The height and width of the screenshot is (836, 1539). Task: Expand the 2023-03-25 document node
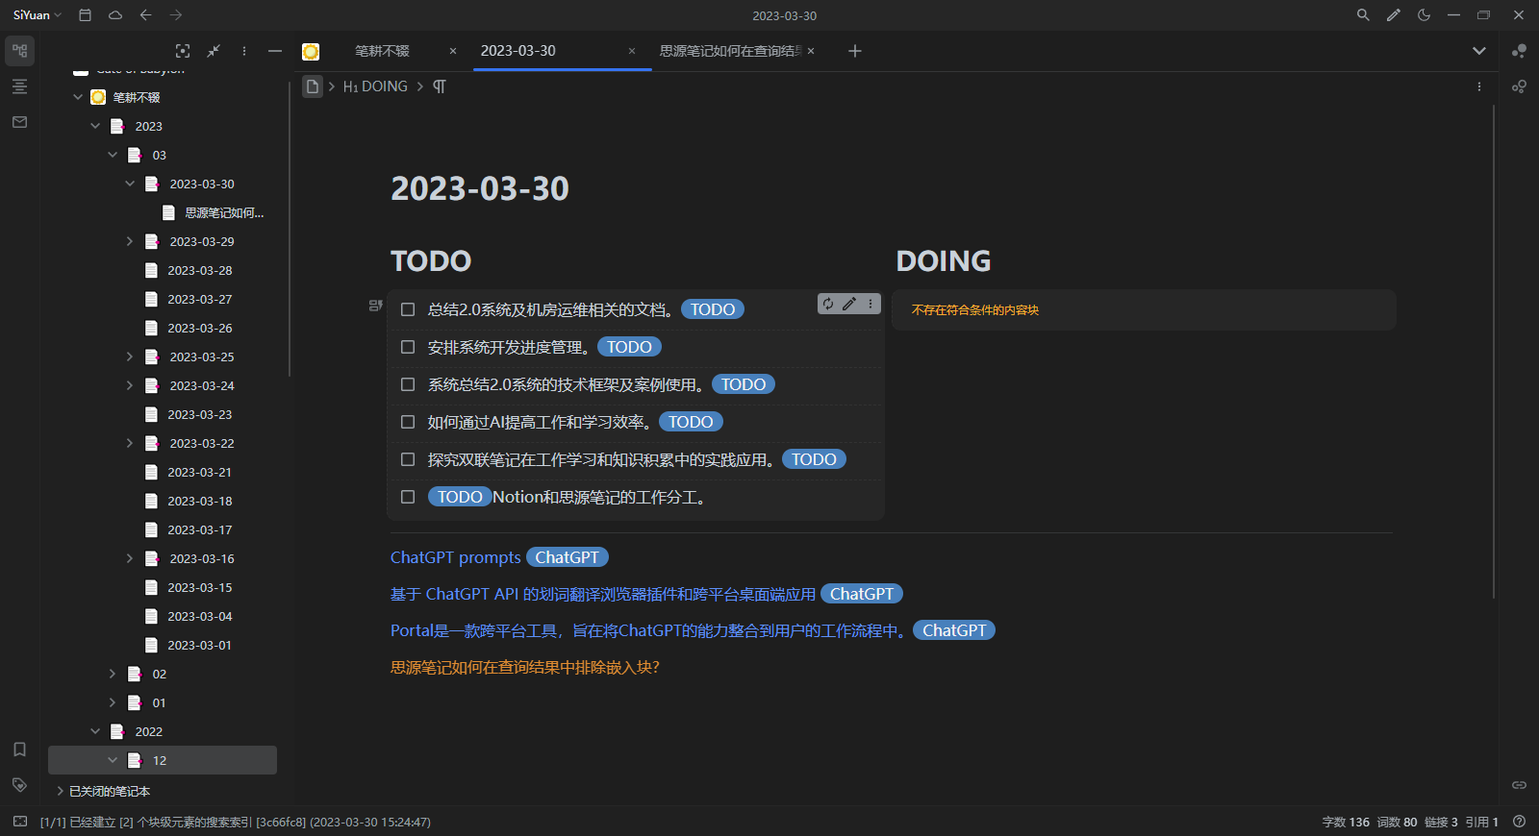click(x=130, y=357)
